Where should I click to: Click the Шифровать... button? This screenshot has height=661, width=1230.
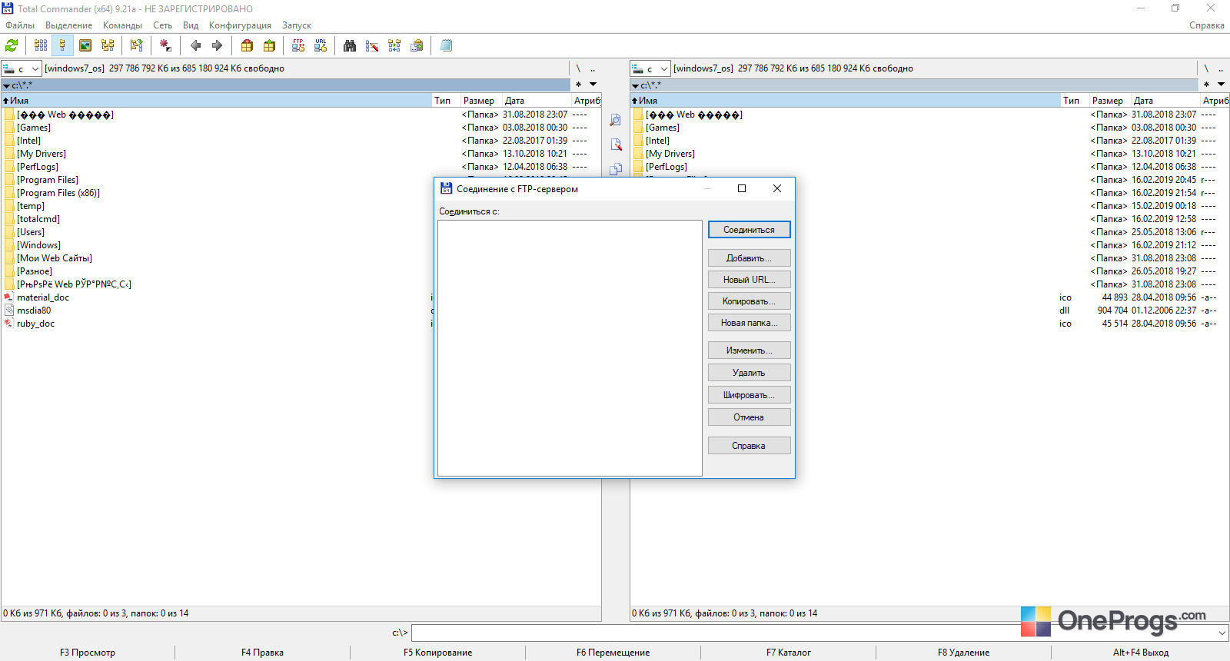(x=749, y=395)
